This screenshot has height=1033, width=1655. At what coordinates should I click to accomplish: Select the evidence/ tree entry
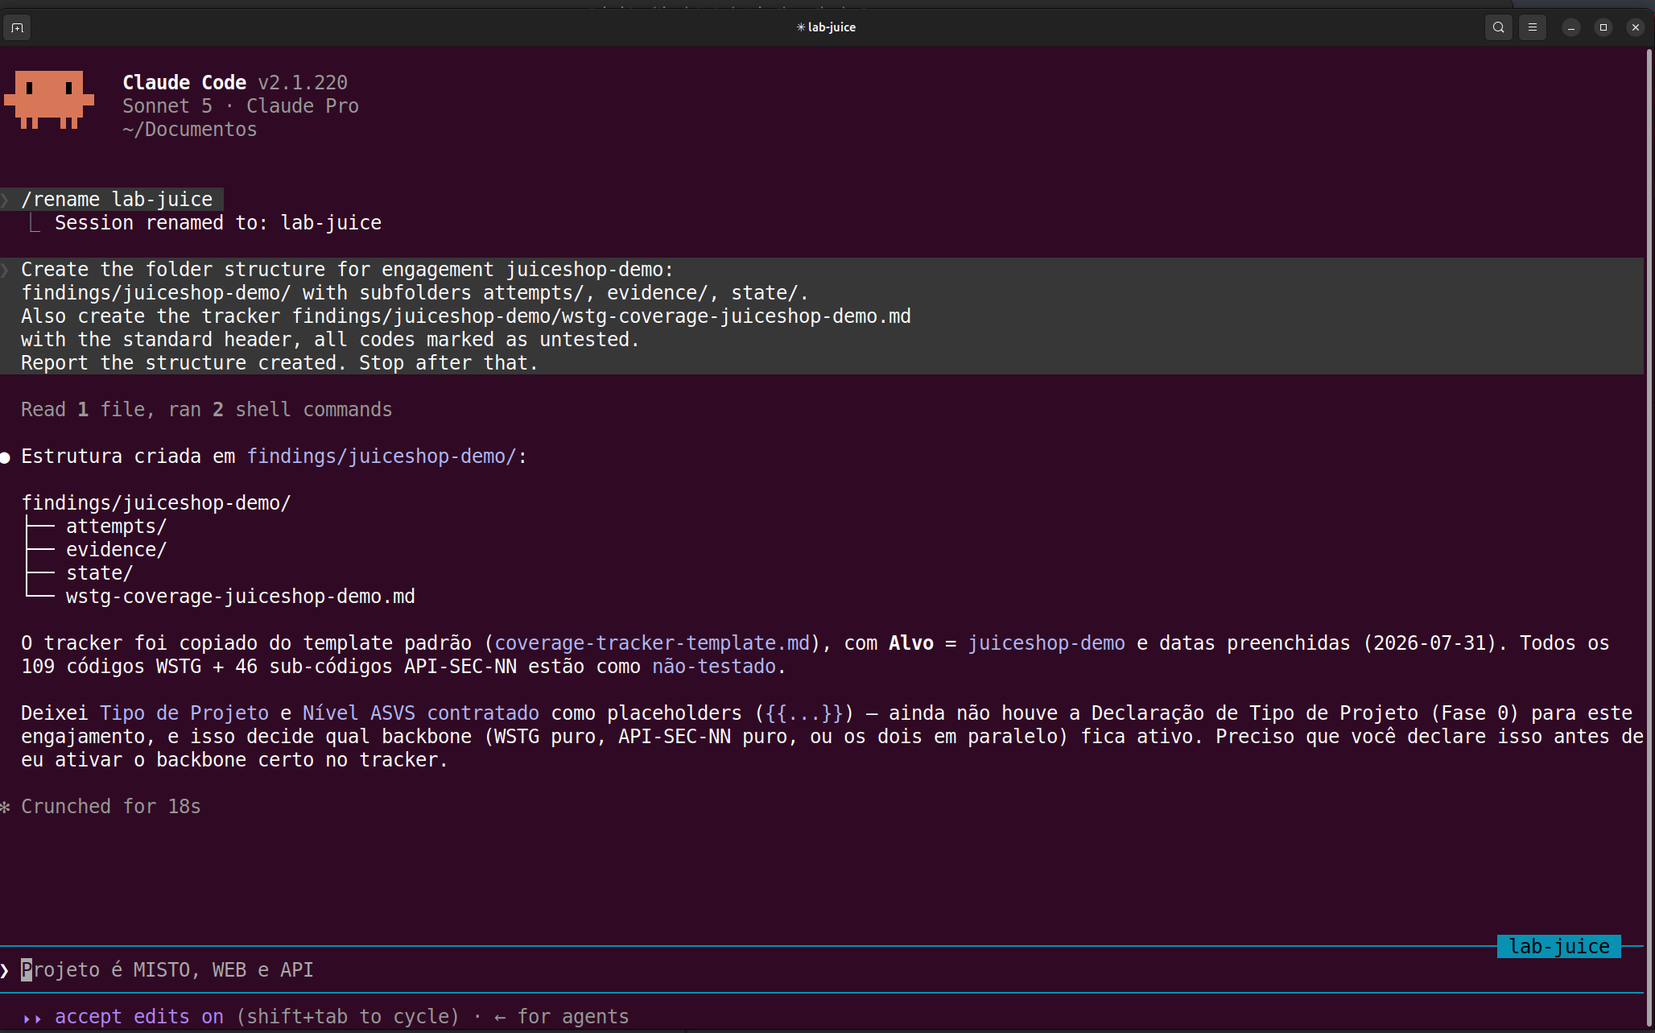point(117,550)
